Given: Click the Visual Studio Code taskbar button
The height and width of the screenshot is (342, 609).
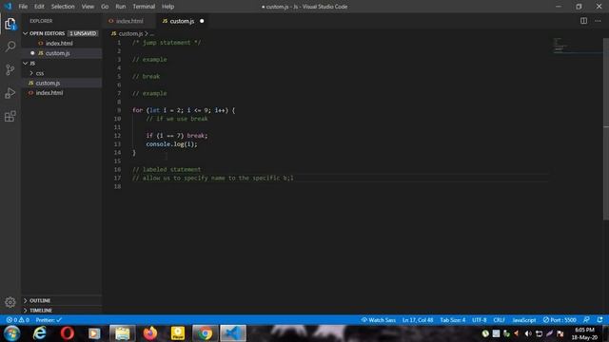Looking at the screenshot, I should [x=233, y=333].
